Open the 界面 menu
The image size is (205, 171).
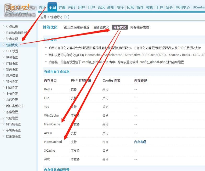62,7
